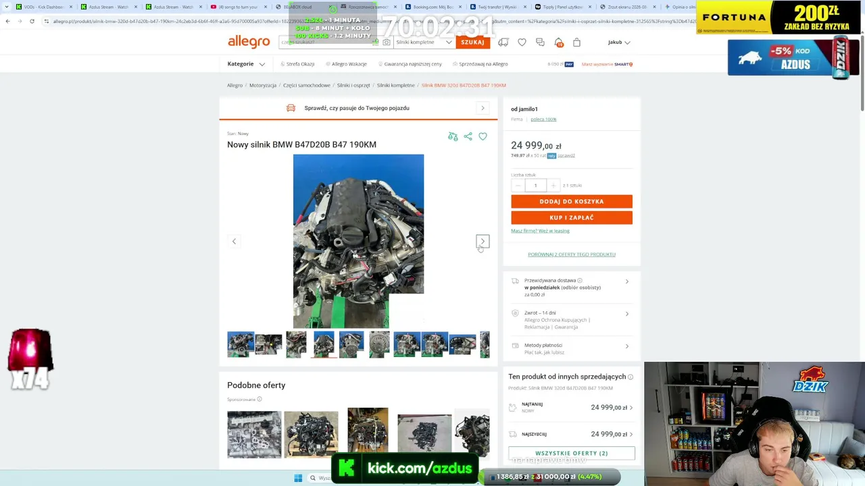Open the Gwarancja najniższej ceny link

(410, 64)
